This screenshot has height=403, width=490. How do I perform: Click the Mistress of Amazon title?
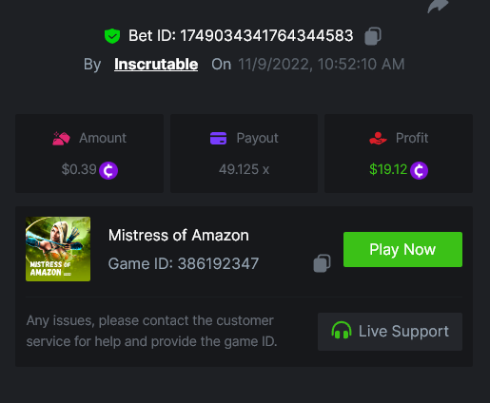tap(179, 236)
